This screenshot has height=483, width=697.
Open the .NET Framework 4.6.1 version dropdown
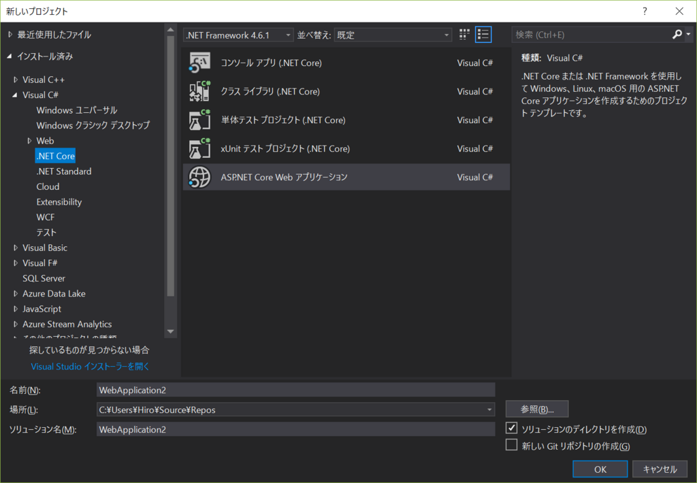[x=238, y=35]
